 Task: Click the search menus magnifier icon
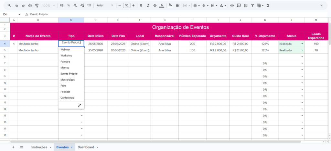[x=9, y=5]
